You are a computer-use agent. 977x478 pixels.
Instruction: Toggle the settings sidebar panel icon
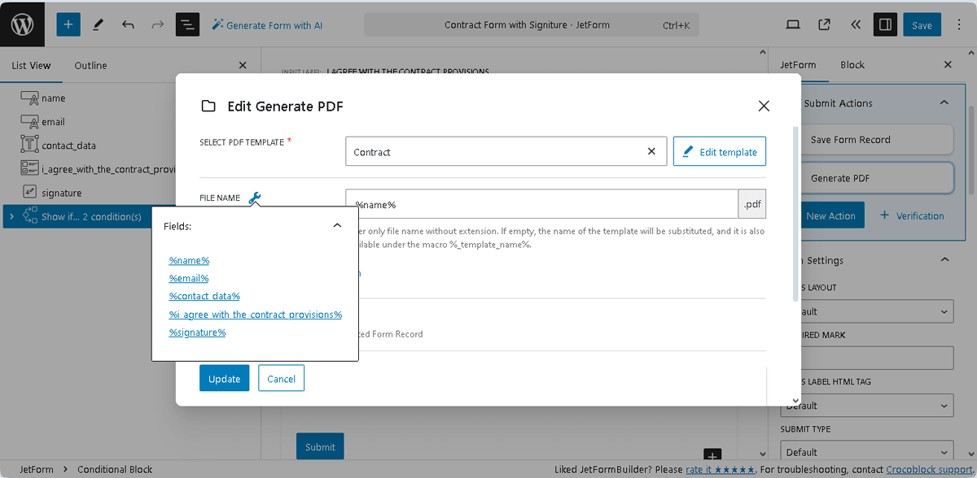[x=885, y=24]
